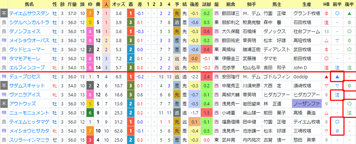Open horse テイエムサウスダン
Viewport: 356px width, 144px height.
pyautogui.click(x=29, y=13)
